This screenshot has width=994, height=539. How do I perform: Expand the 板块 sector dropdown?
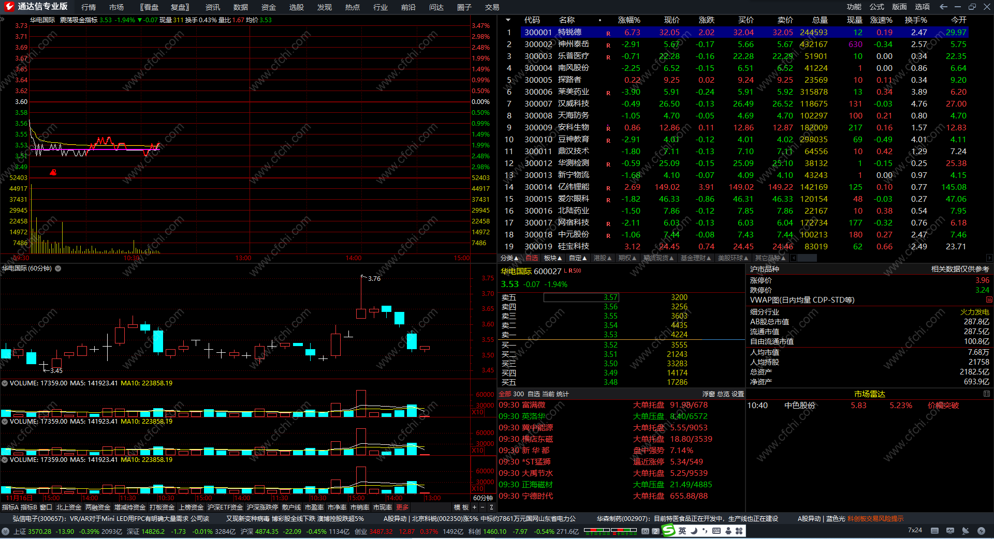[x=553, y=258]
